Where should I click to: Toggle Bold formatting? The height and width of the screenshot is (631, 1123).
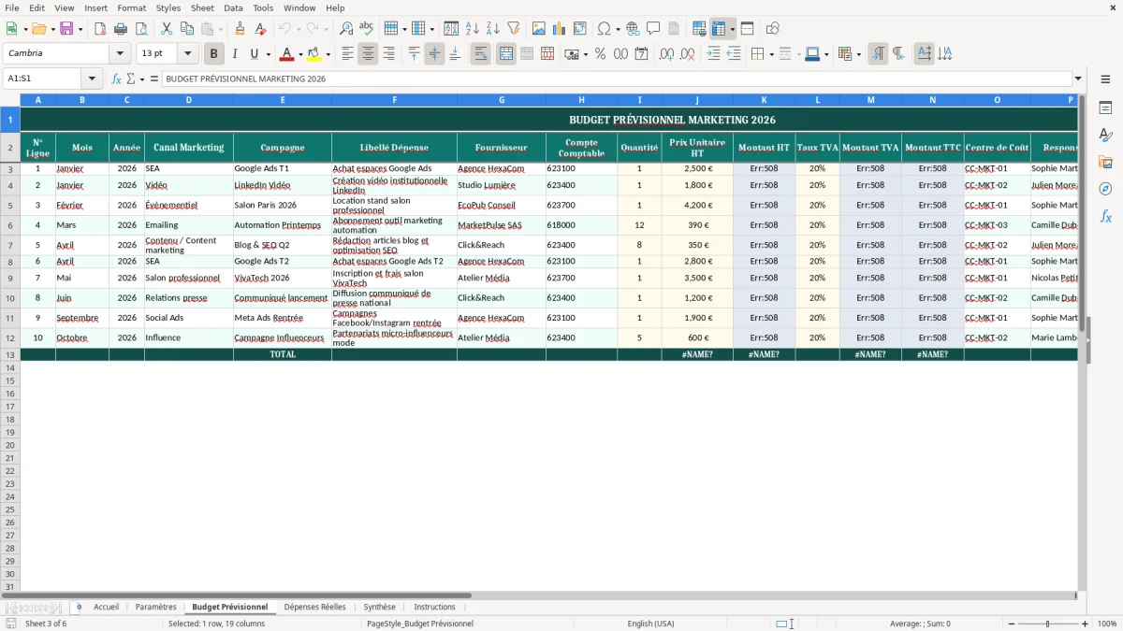click(x=214, y=54)
